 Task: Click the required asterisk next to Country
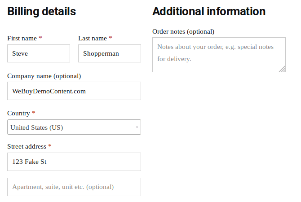(34, 113)
